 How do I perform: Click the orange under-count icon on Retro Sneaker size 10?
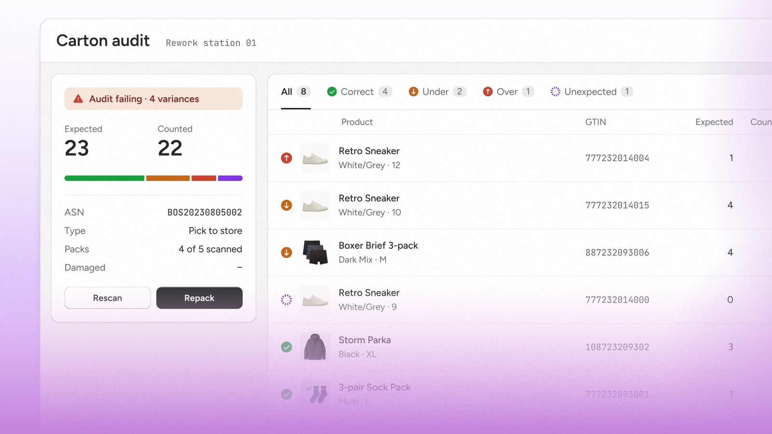coord(287,205)
